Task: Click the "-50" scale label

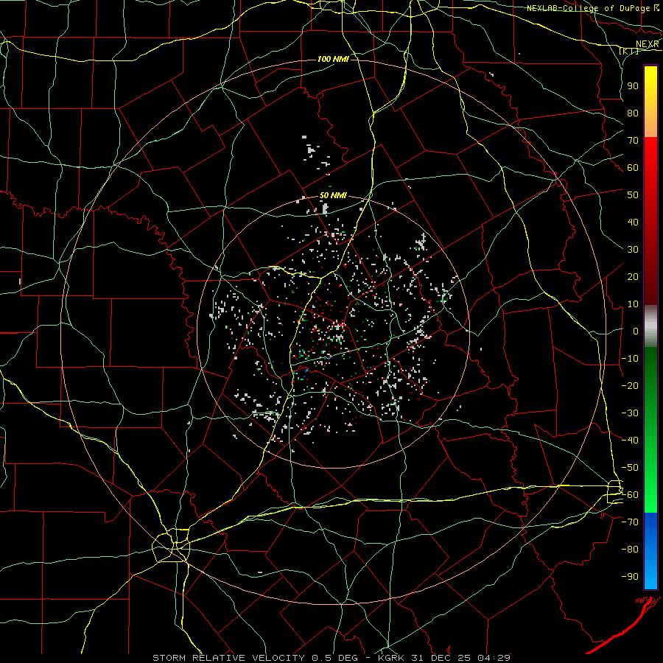Action: [x=630, y=468]
